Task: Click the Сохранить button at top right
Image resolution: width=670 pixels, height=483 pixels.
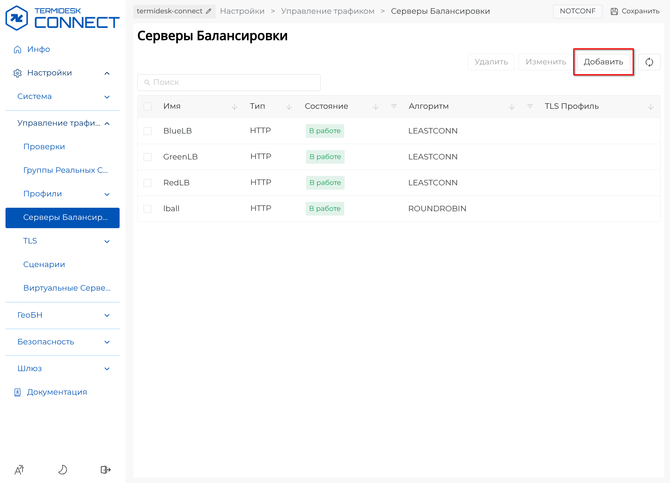Action: coord(635,11)
